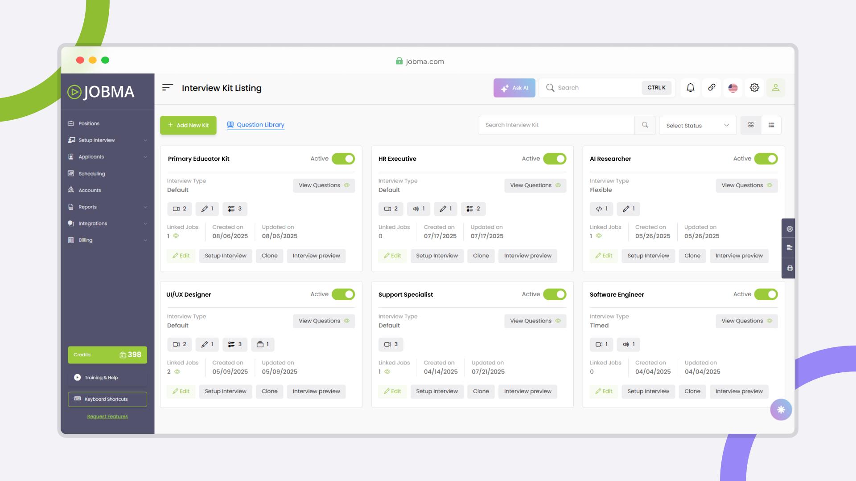This screenshot has width=856, height=481.
Task: Open the Select Status dropdown
Action: [697, 126]
